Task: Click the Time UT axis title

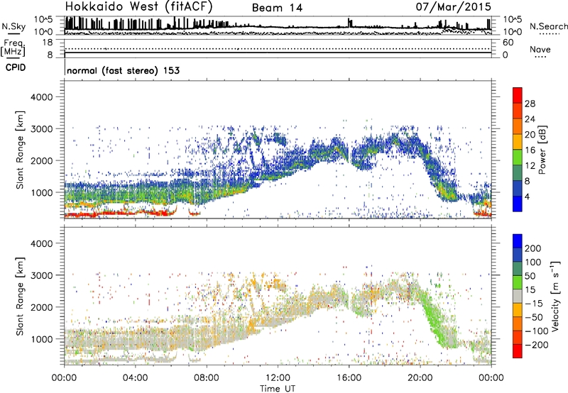Action: (x=278, y=388)
